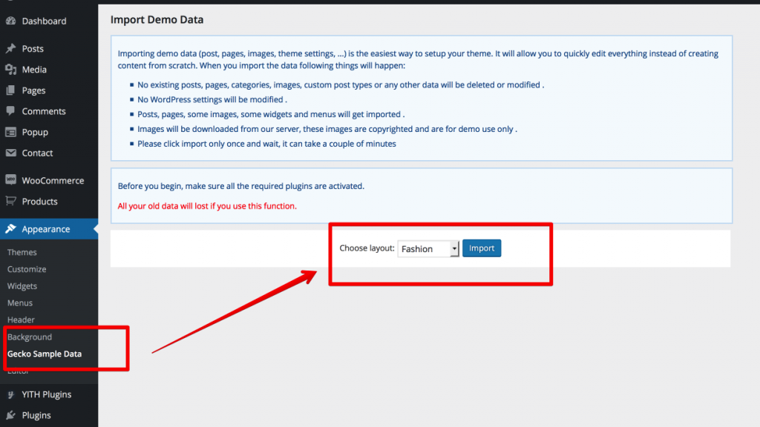Open the Media library icon
Viewport: 760px width, 427px height.
(x=10, y=69)
